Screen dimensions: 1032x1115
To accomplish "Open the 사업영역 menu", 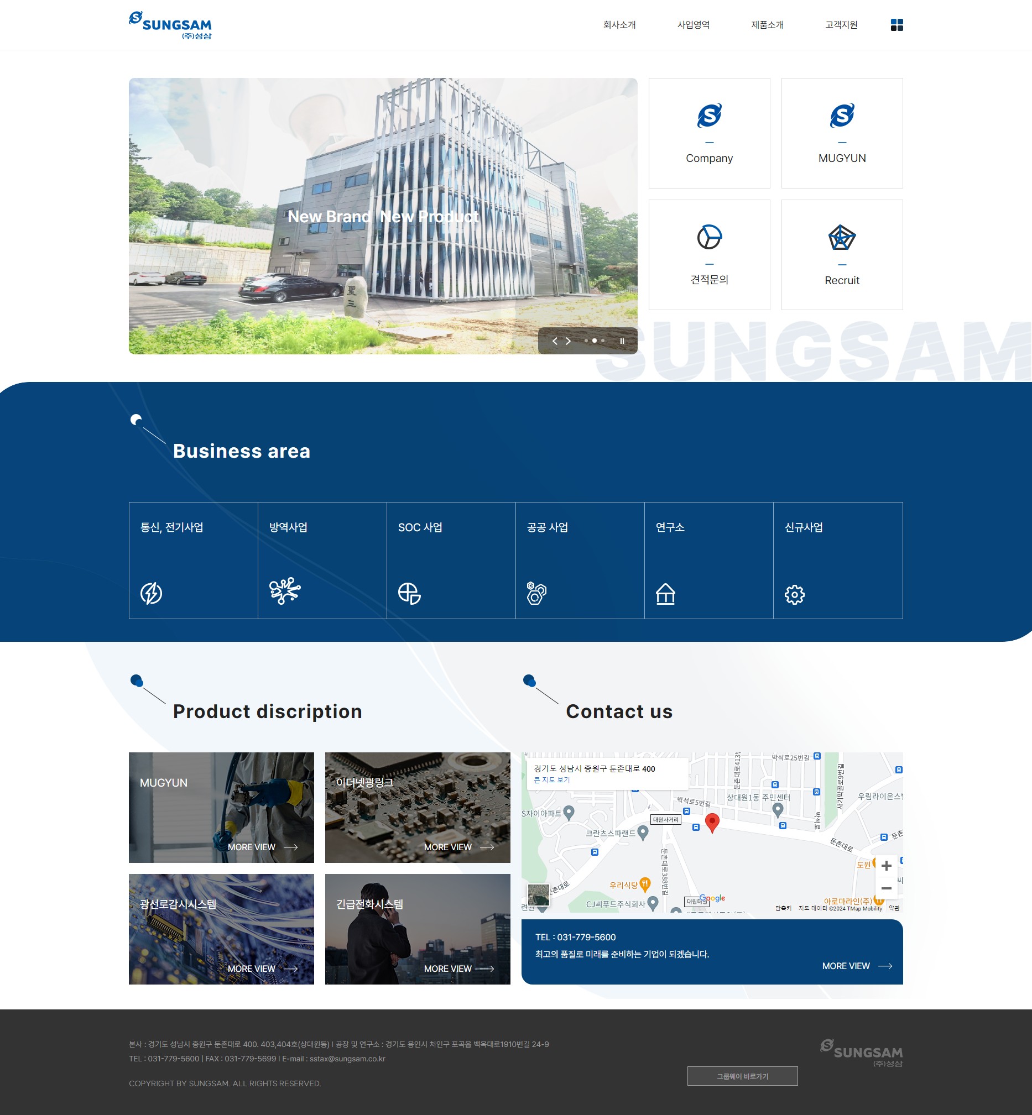I will tap(693, 24).
